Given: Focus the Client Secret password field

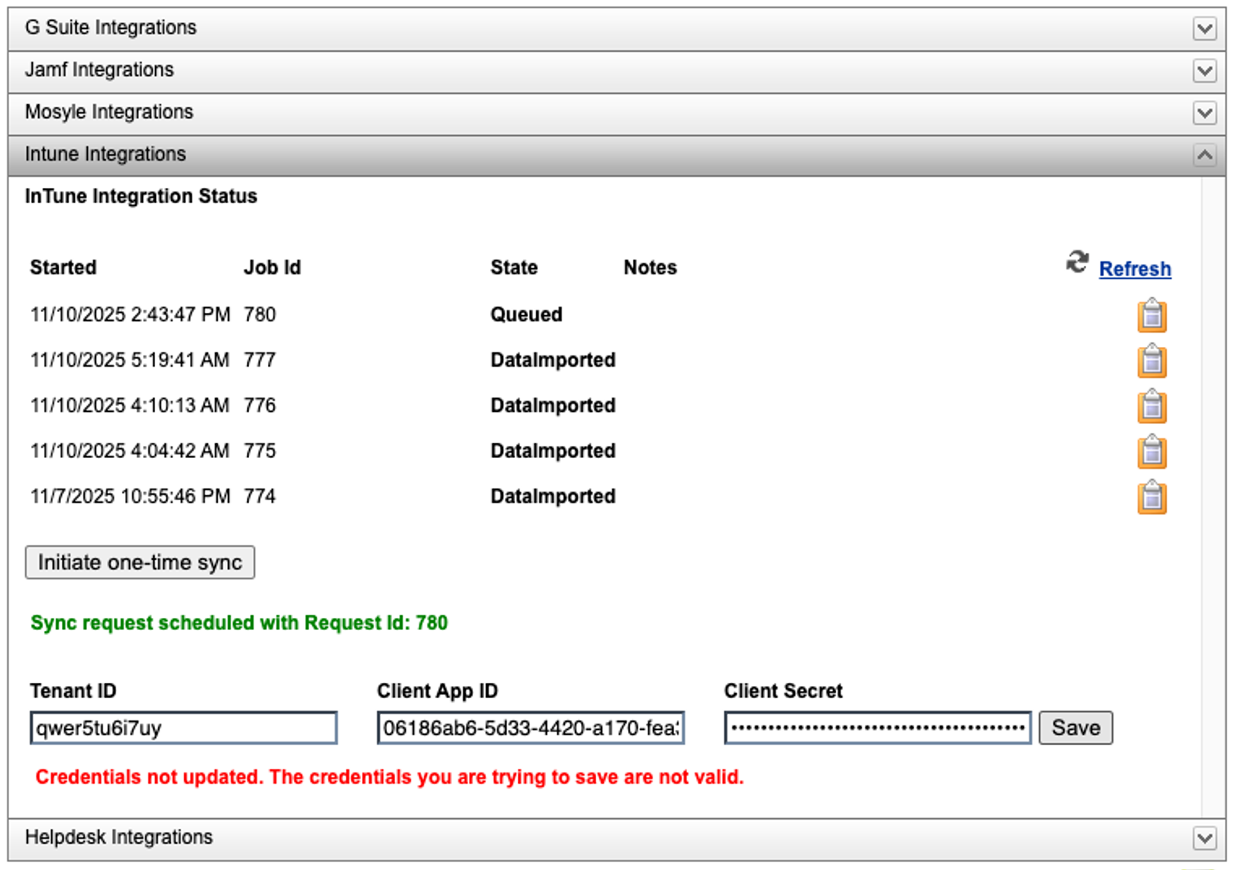Looking at the screenshot, I should pyautogui.click(x=878, y=728).
